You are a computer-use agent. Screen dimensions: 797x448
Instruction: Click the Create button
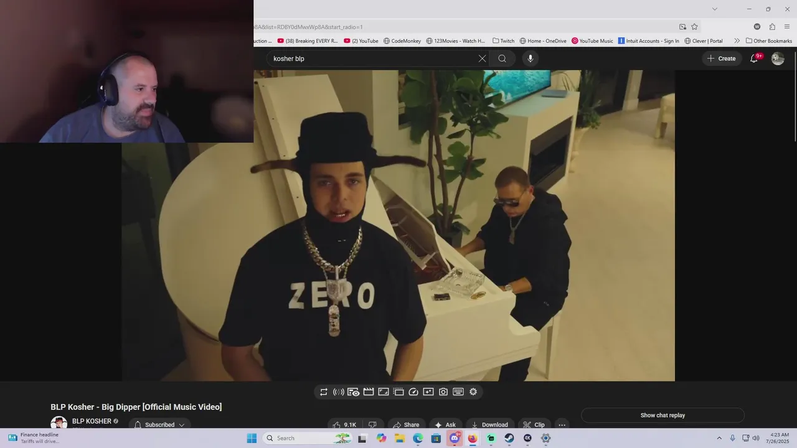[x=721, y=58]
